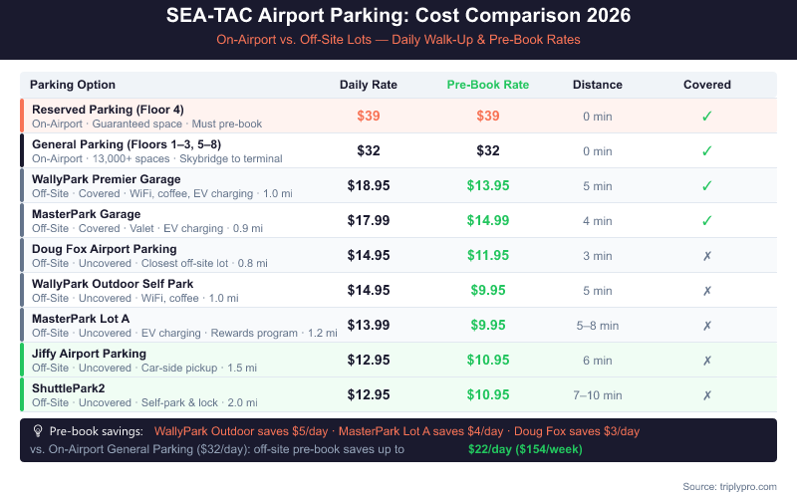Click the ShuttlePark2 uncovered X mark
Screen dimensions: 797x498
(x=707, y=394)
